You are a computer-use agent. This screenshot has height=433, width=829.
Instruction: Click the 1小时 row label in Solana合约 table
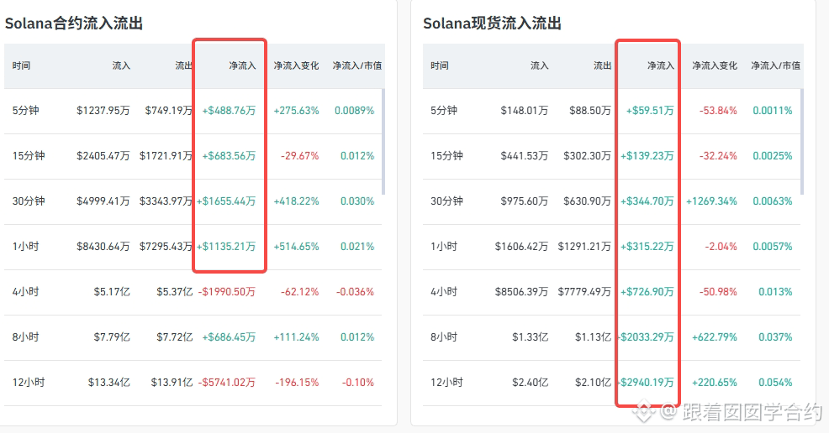[x=26, y=247]
